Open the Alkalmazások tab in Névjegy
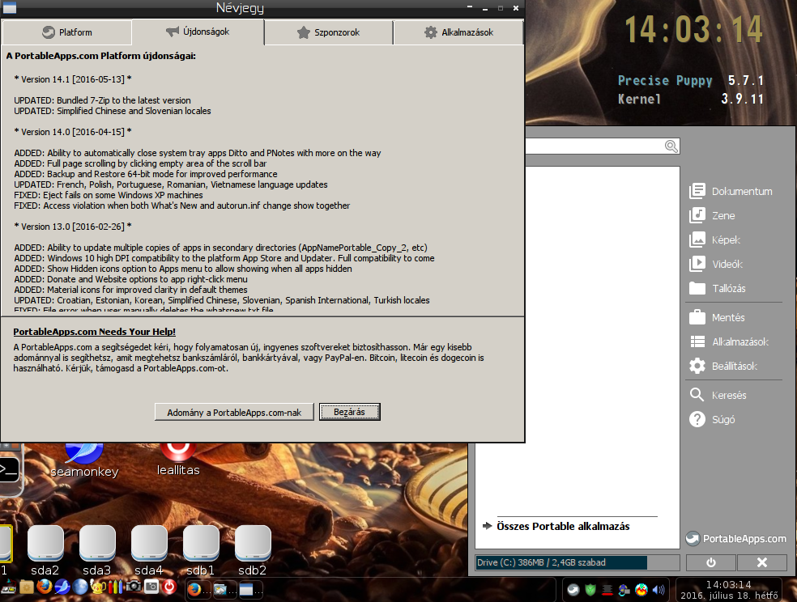797x602 pixels. (x=458, y=32)
